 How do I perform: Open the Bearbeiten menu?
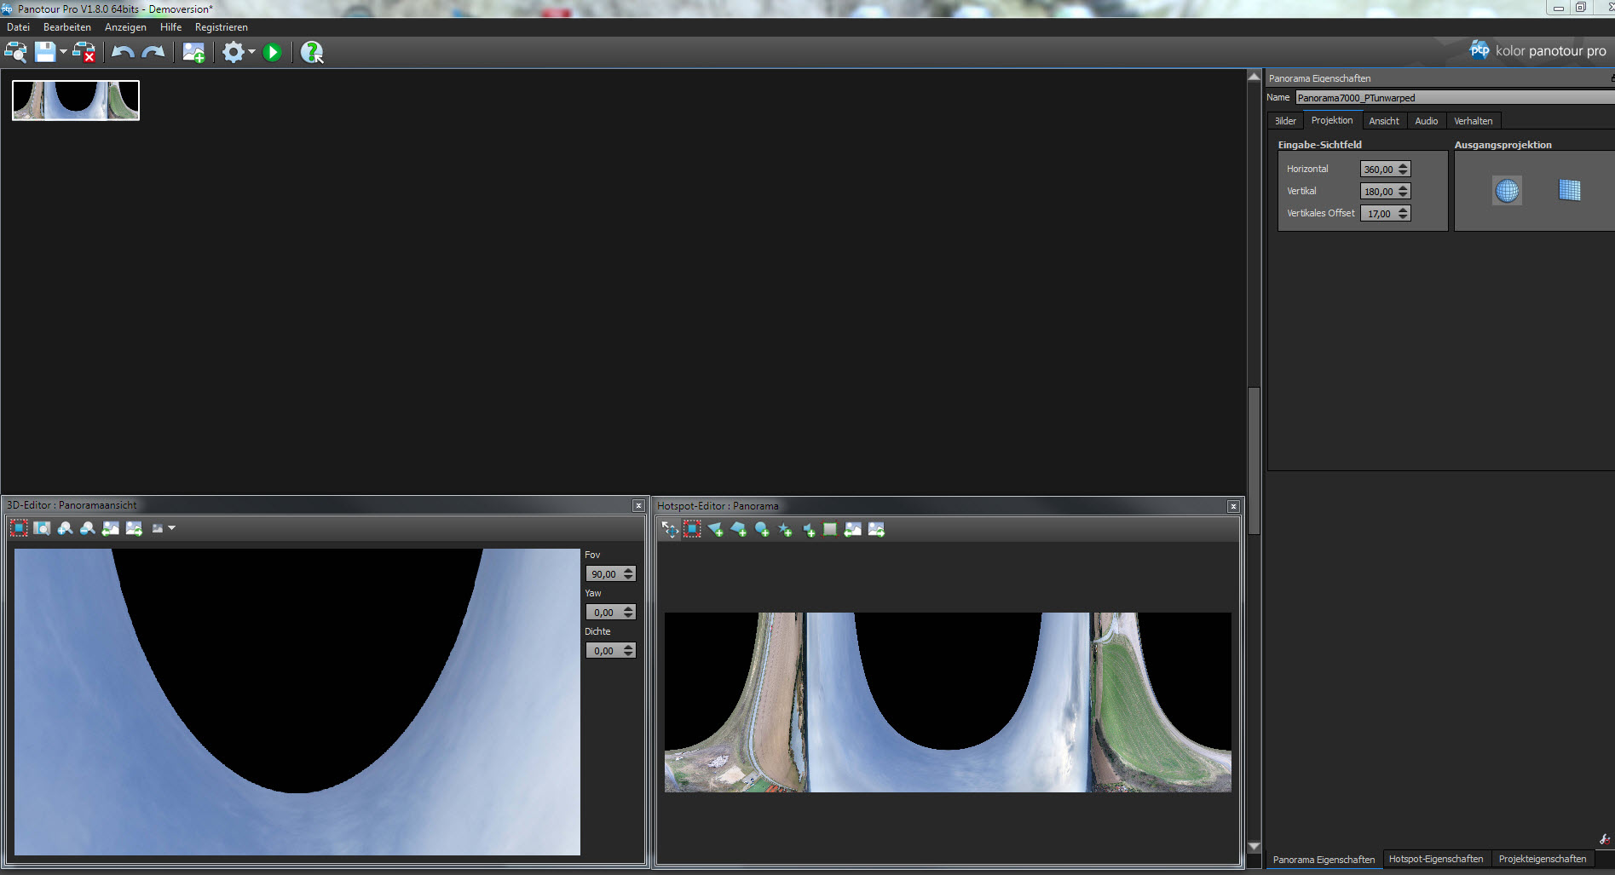[x=66, y=27]
